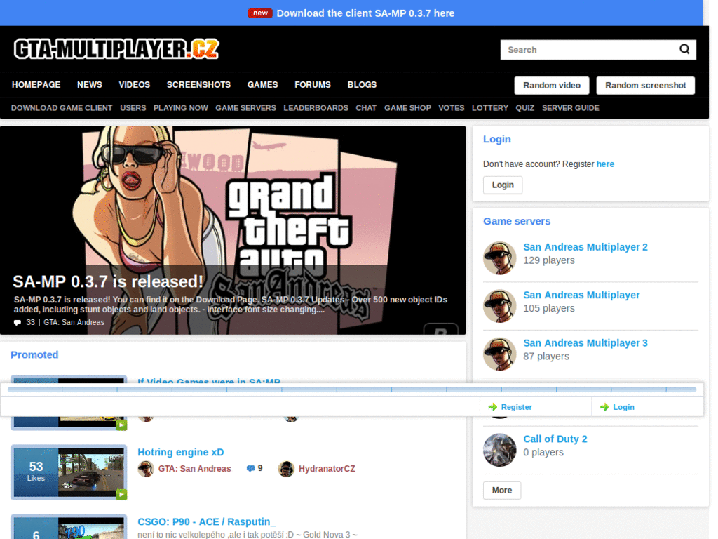Open Quiz page
718x539 pixels.
click(x=525, y=108)
